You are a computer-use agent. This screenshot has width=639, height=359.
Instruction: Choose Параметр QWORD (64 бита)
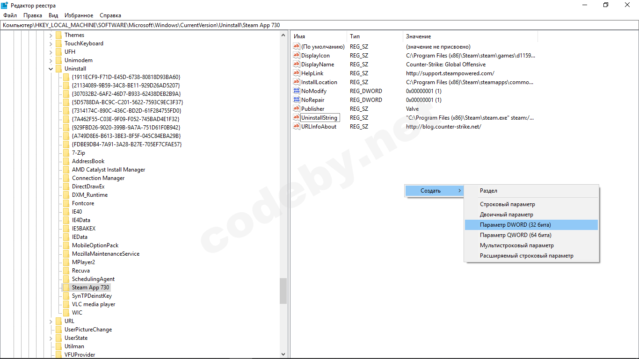(531, 235)
